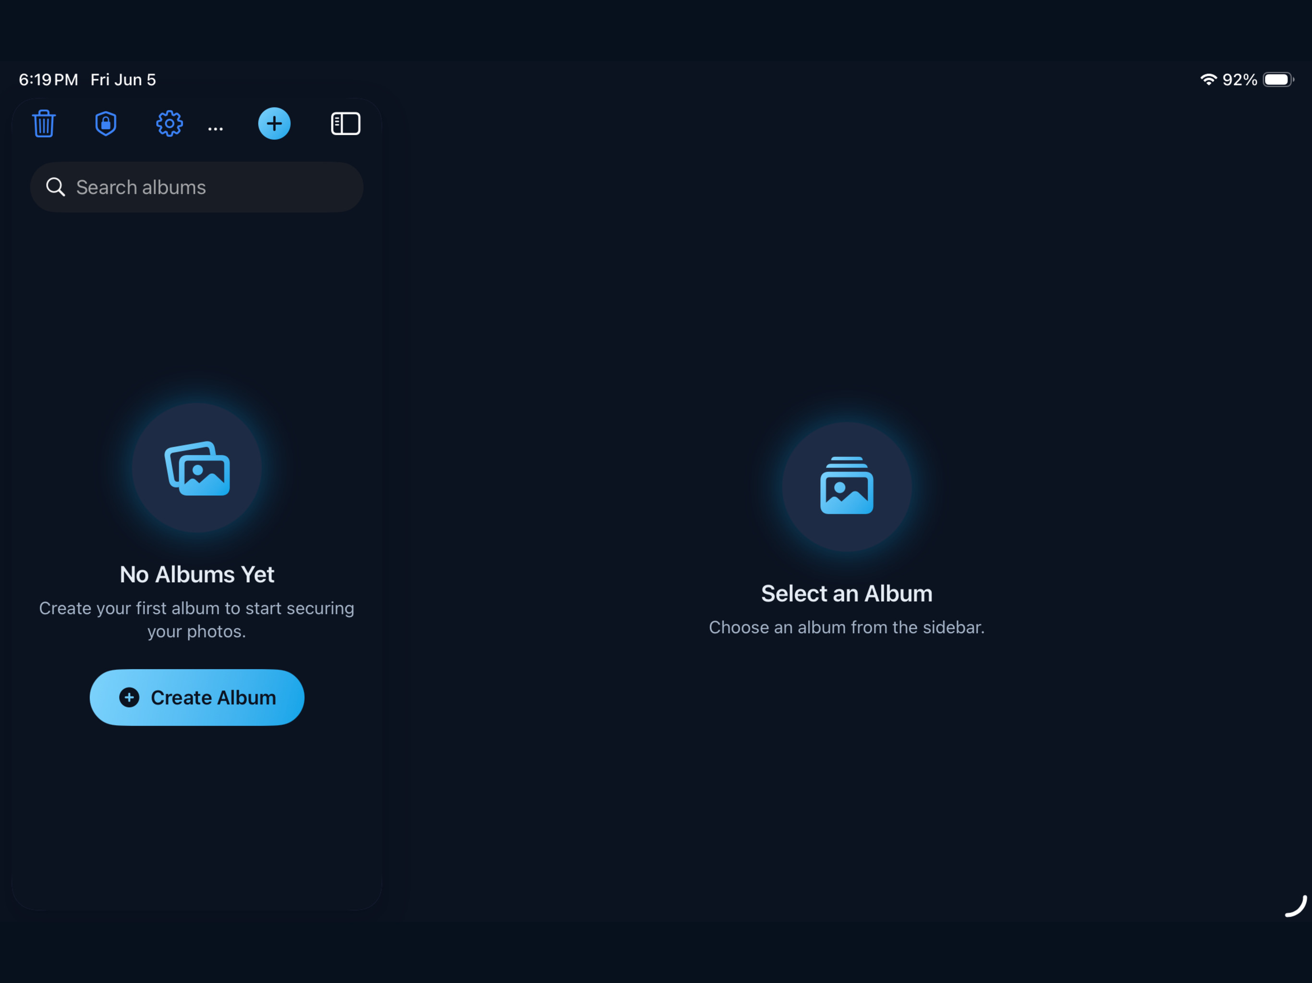Screen dimensions: 1312x983
Task: Click the album stack icon above Select an Album
Action: 846,486
